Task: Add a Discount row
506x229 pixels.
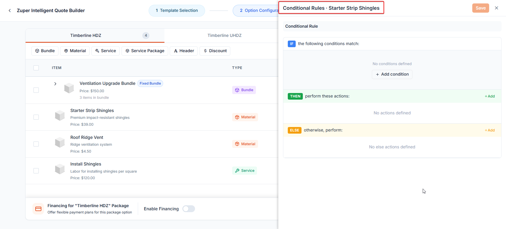Action: [215, 51]
